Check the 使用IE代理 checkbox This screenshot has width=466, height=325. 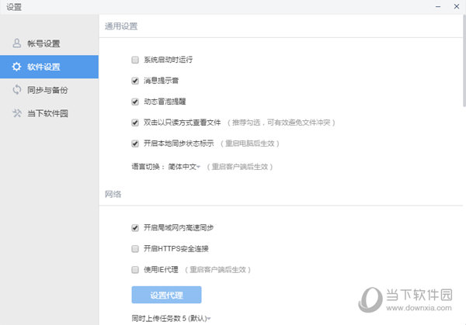[135, 270]
